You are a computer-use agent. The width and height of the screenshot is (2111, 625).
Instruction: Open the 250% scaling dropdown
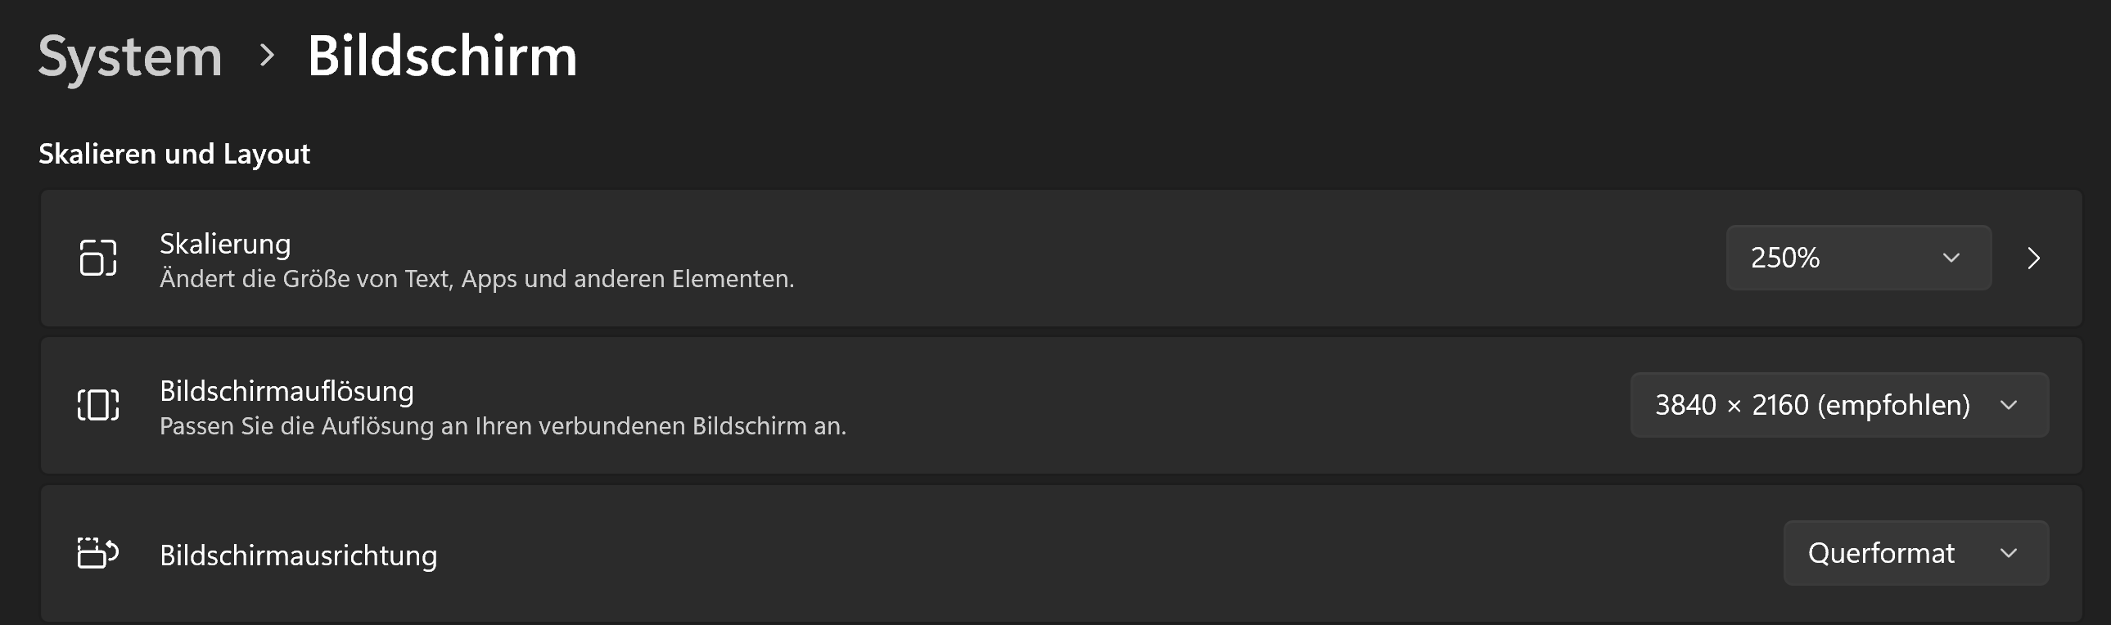[x=1859, y=258]
